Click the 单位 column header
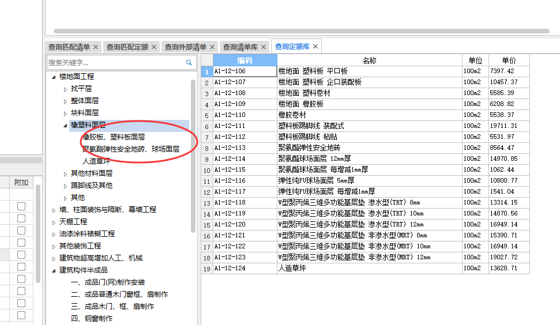 coord(475,61)
